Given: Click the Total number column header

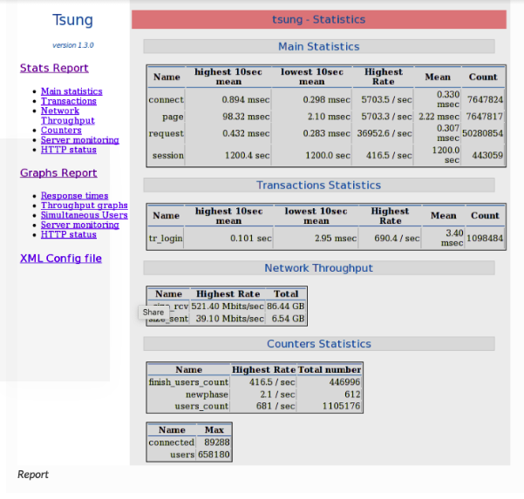Looking at the screenshot, I should pos(330,369).
